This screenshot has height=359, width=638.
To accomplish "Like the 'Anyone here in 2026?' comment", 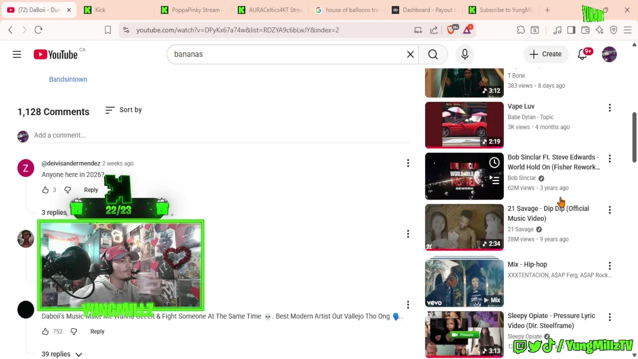I will point(45,189).
